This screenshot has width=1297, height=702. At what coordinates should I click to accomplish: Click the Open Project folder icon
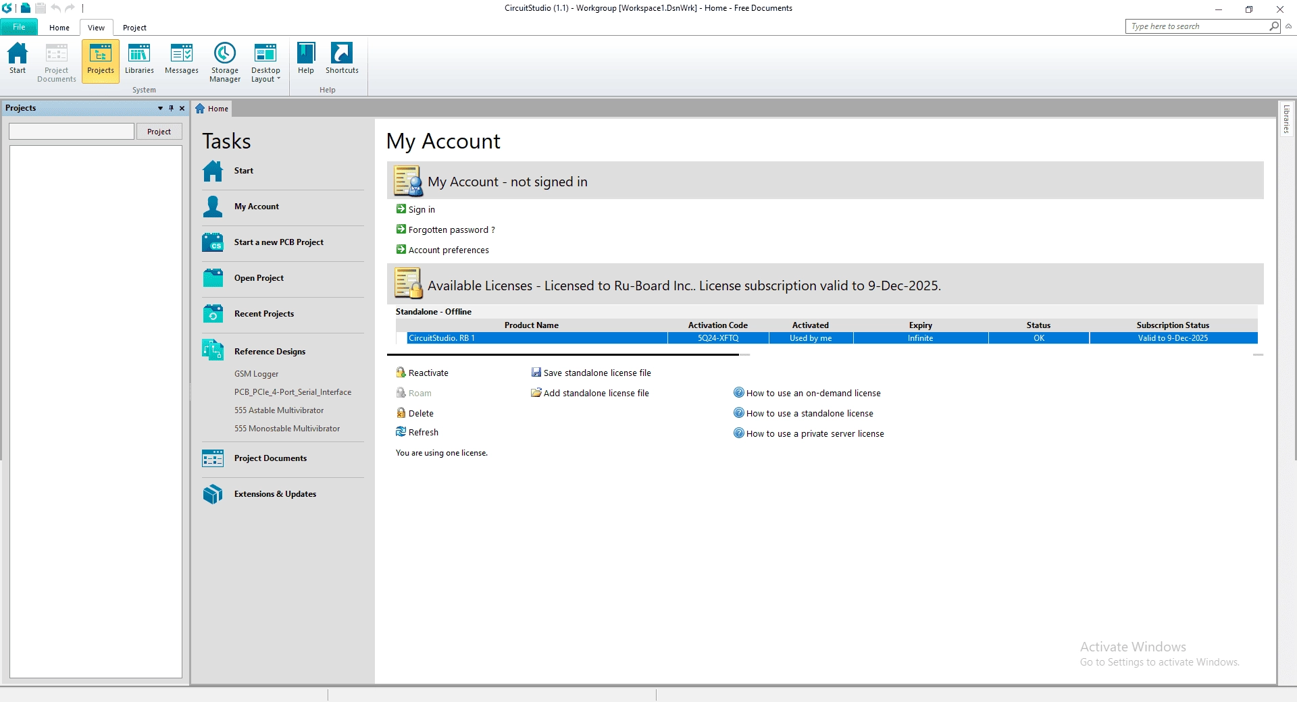213,278
